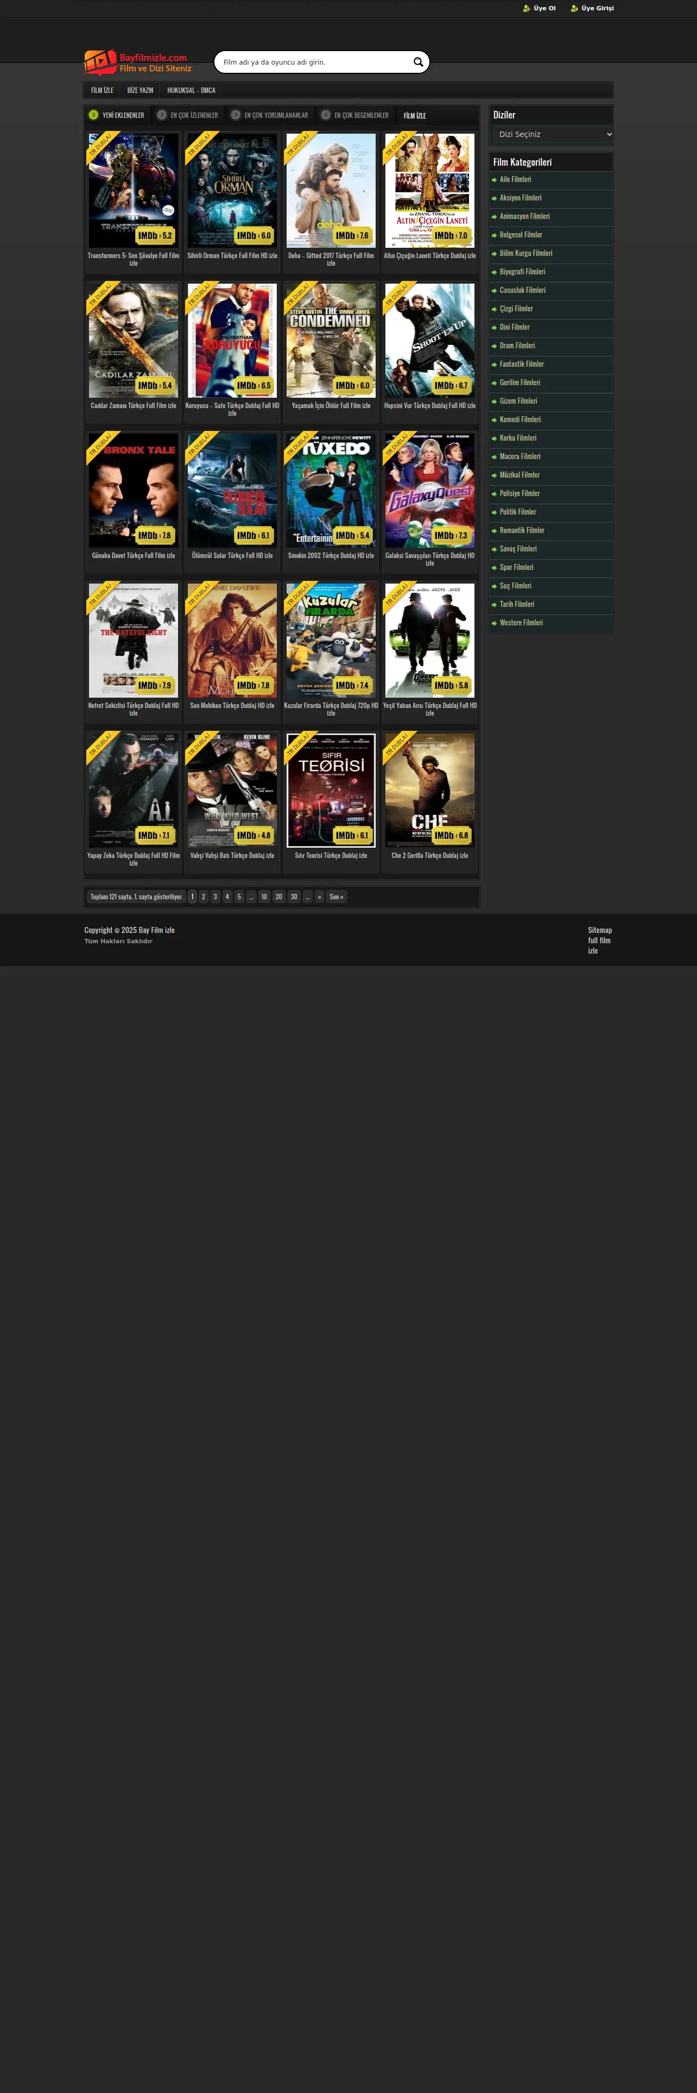Open the Müzikal Filmler category link
This screenshot has height=2093, width=697.
click(x=519, y=475)
